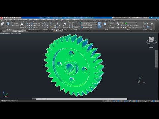
Task: Expand the Моделирование panel title
Action: coord(10,29)
